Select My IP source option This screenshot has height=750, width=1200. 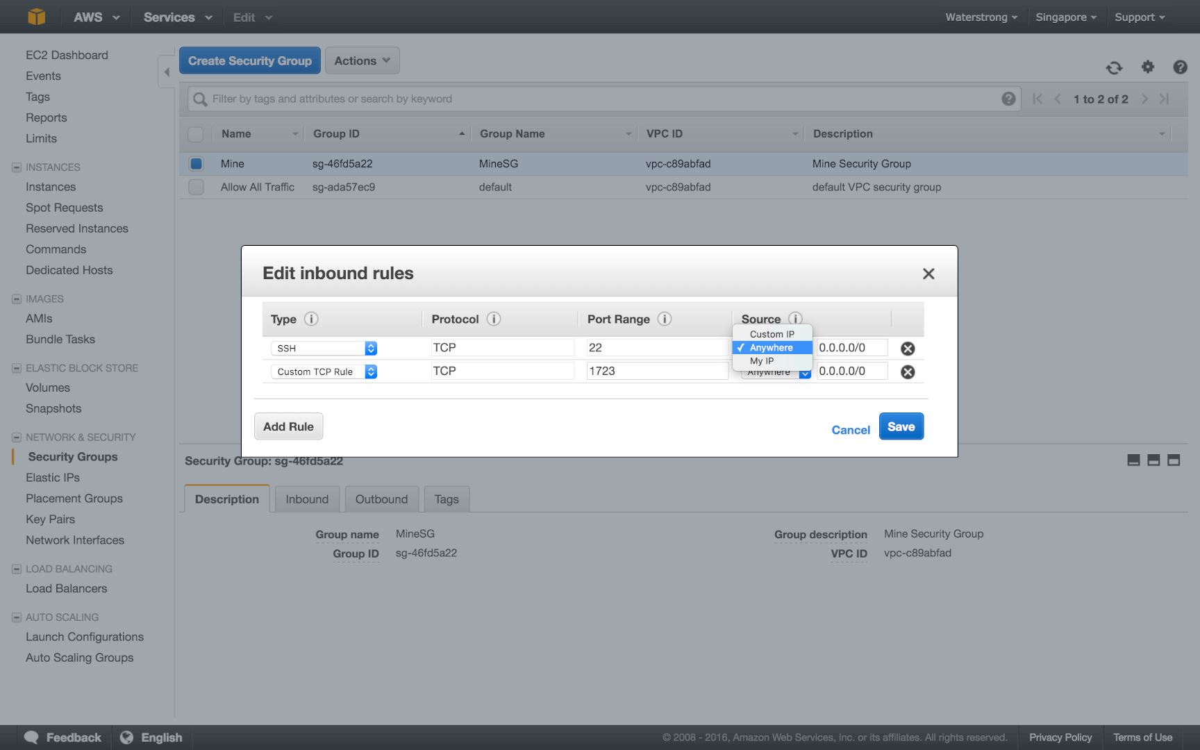pyautogui.click(x=772, y=360)
